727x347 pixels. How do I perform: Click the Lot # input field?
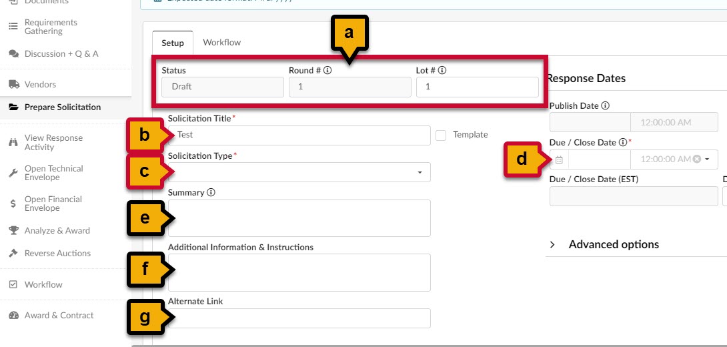(x=477, y=87)
